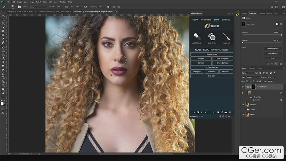
Task: Open brush settings gear in options bar
Action: (108, 7)
